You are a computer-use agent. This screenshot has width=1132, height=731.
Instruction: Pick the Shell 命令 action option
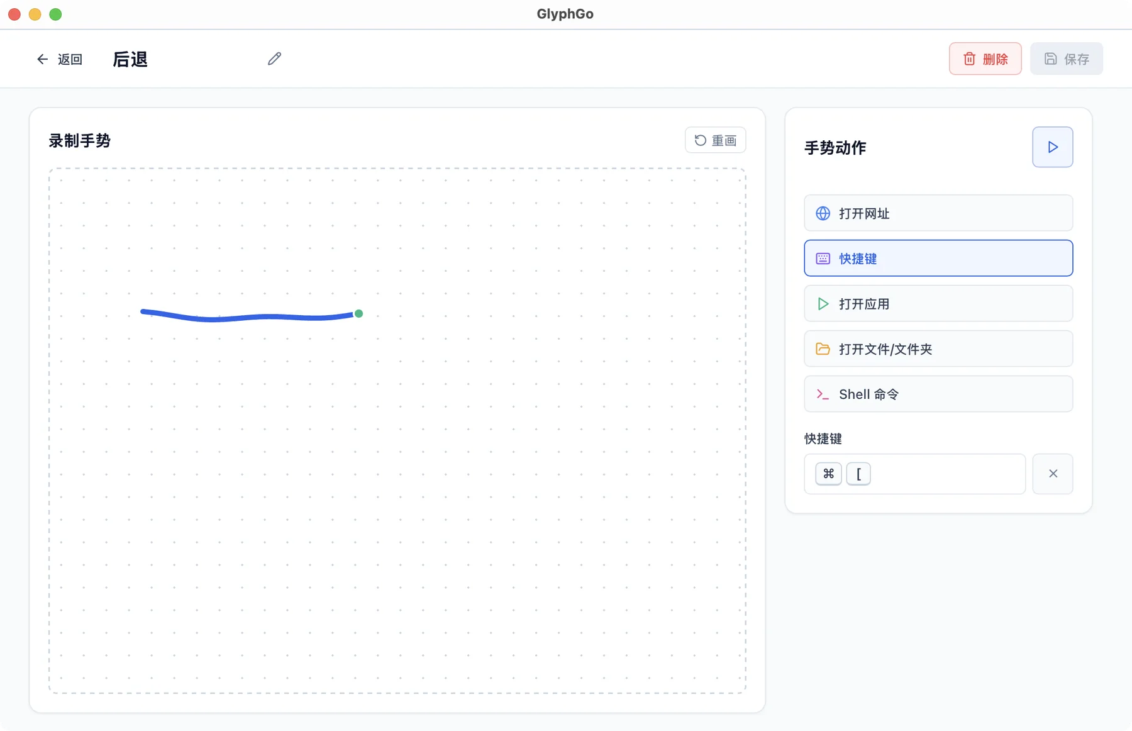click(938, 394)
